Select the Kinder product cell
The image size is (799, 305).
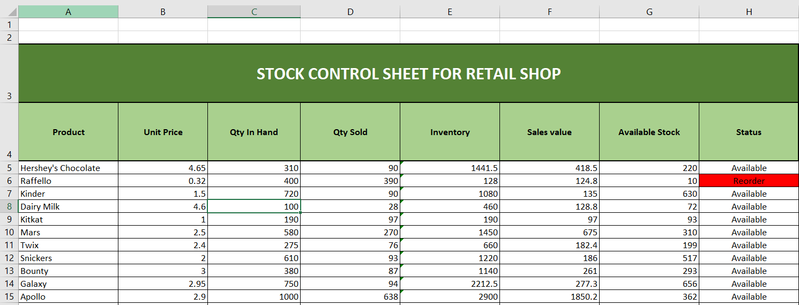pyautogui.click(x=68, y=194)
